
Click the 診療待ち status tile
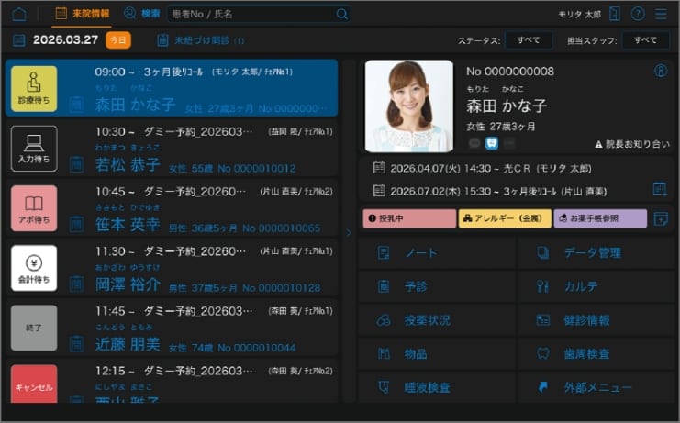34,89
